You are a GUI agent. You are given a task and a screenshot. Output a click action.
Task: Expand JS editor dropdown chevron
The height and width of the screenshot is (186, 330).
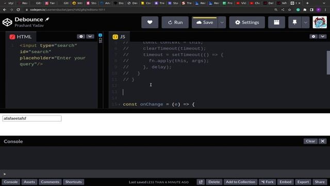click(x=323, y=37)
